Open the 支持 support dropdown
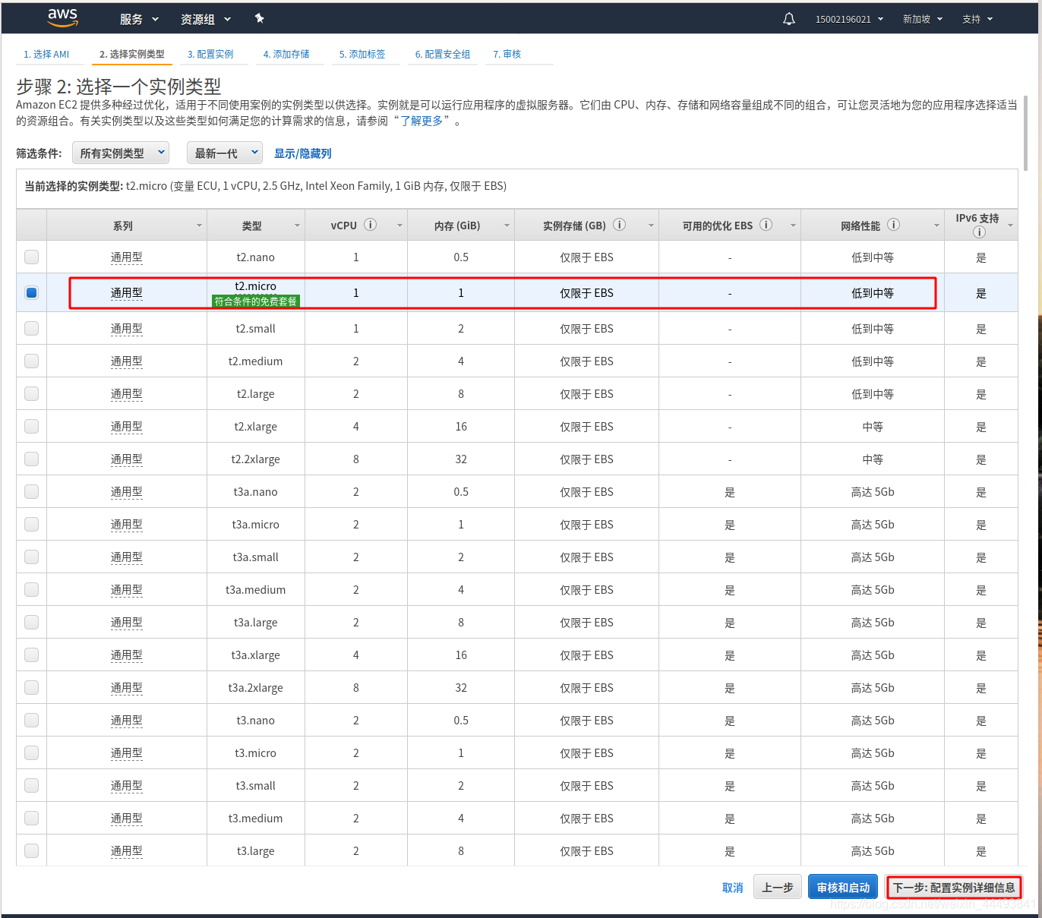1042x918 pixels. [x=977, y=19]
